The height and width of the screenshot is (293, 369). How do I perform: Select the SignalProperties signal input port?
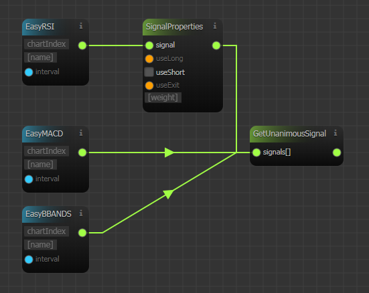tap(149, 45)
